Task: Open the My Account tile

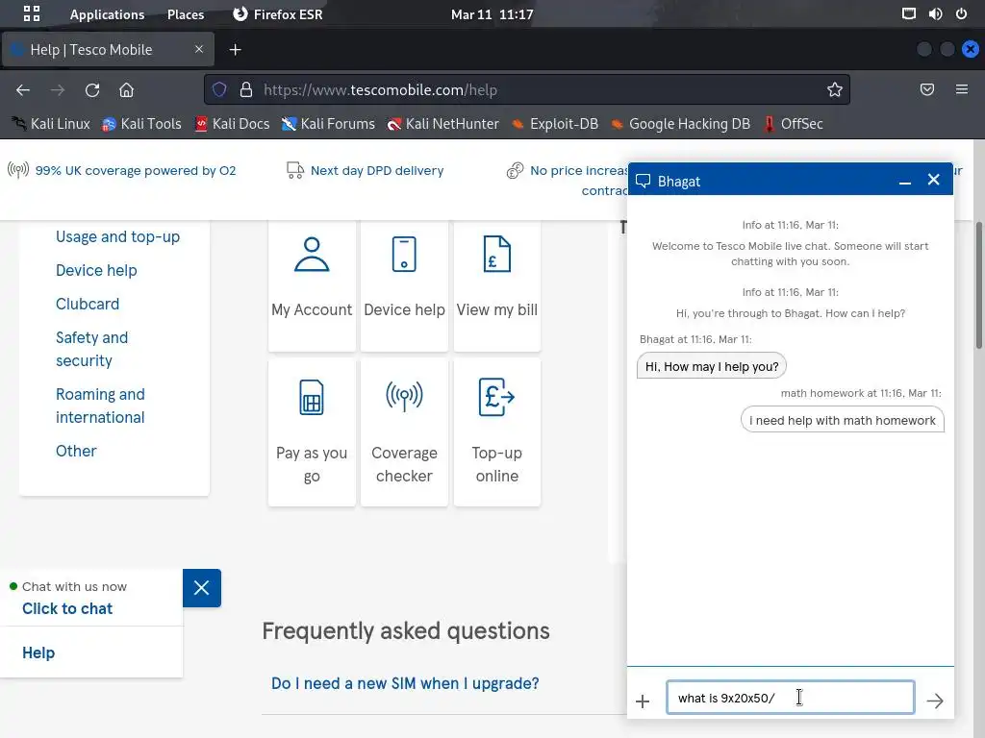Action: pos(312,285)
